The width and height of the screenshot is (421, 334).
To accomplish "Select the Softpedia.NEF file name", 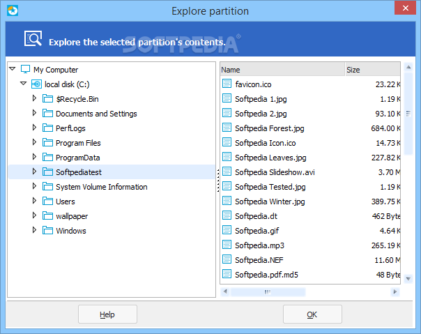I will point(259,260).
